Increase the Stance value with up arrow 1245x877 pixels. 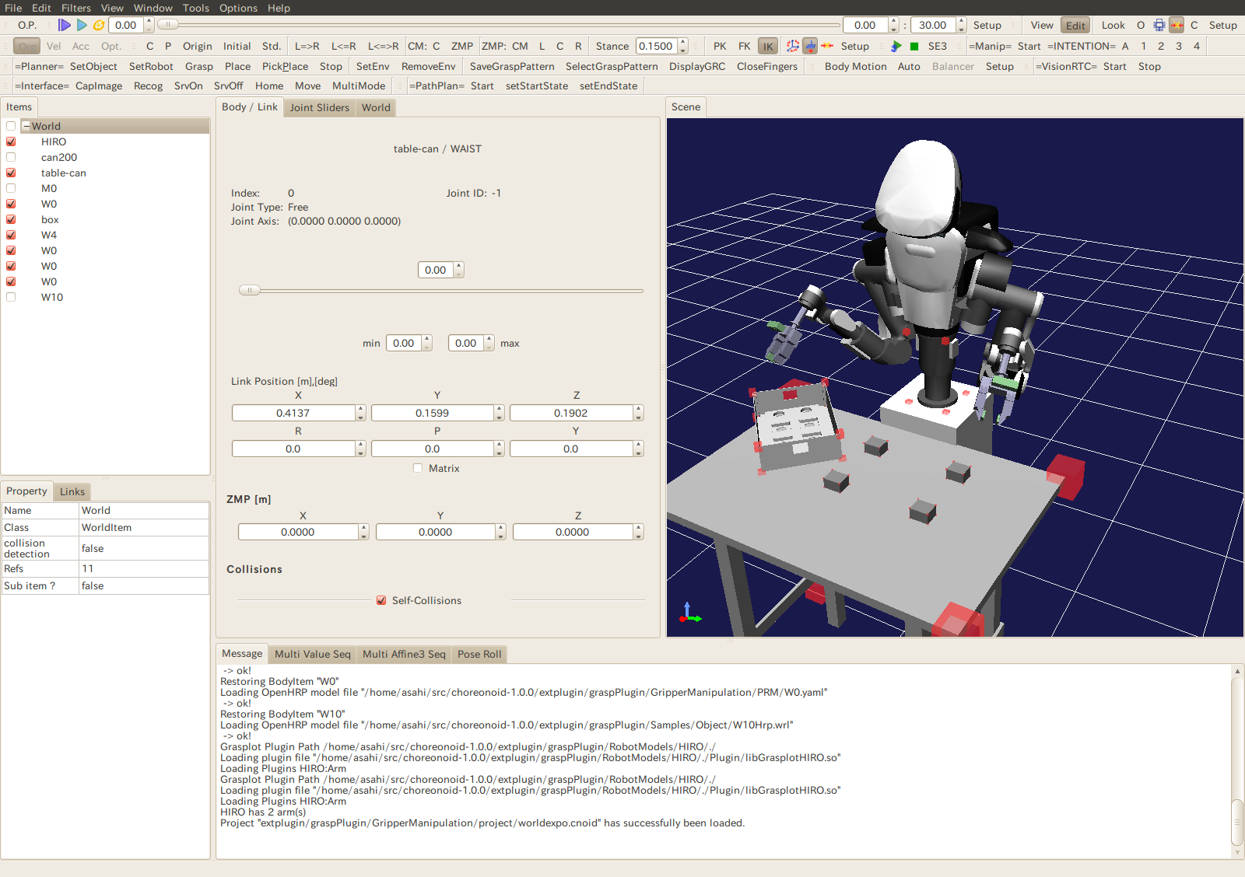[682, 42]
